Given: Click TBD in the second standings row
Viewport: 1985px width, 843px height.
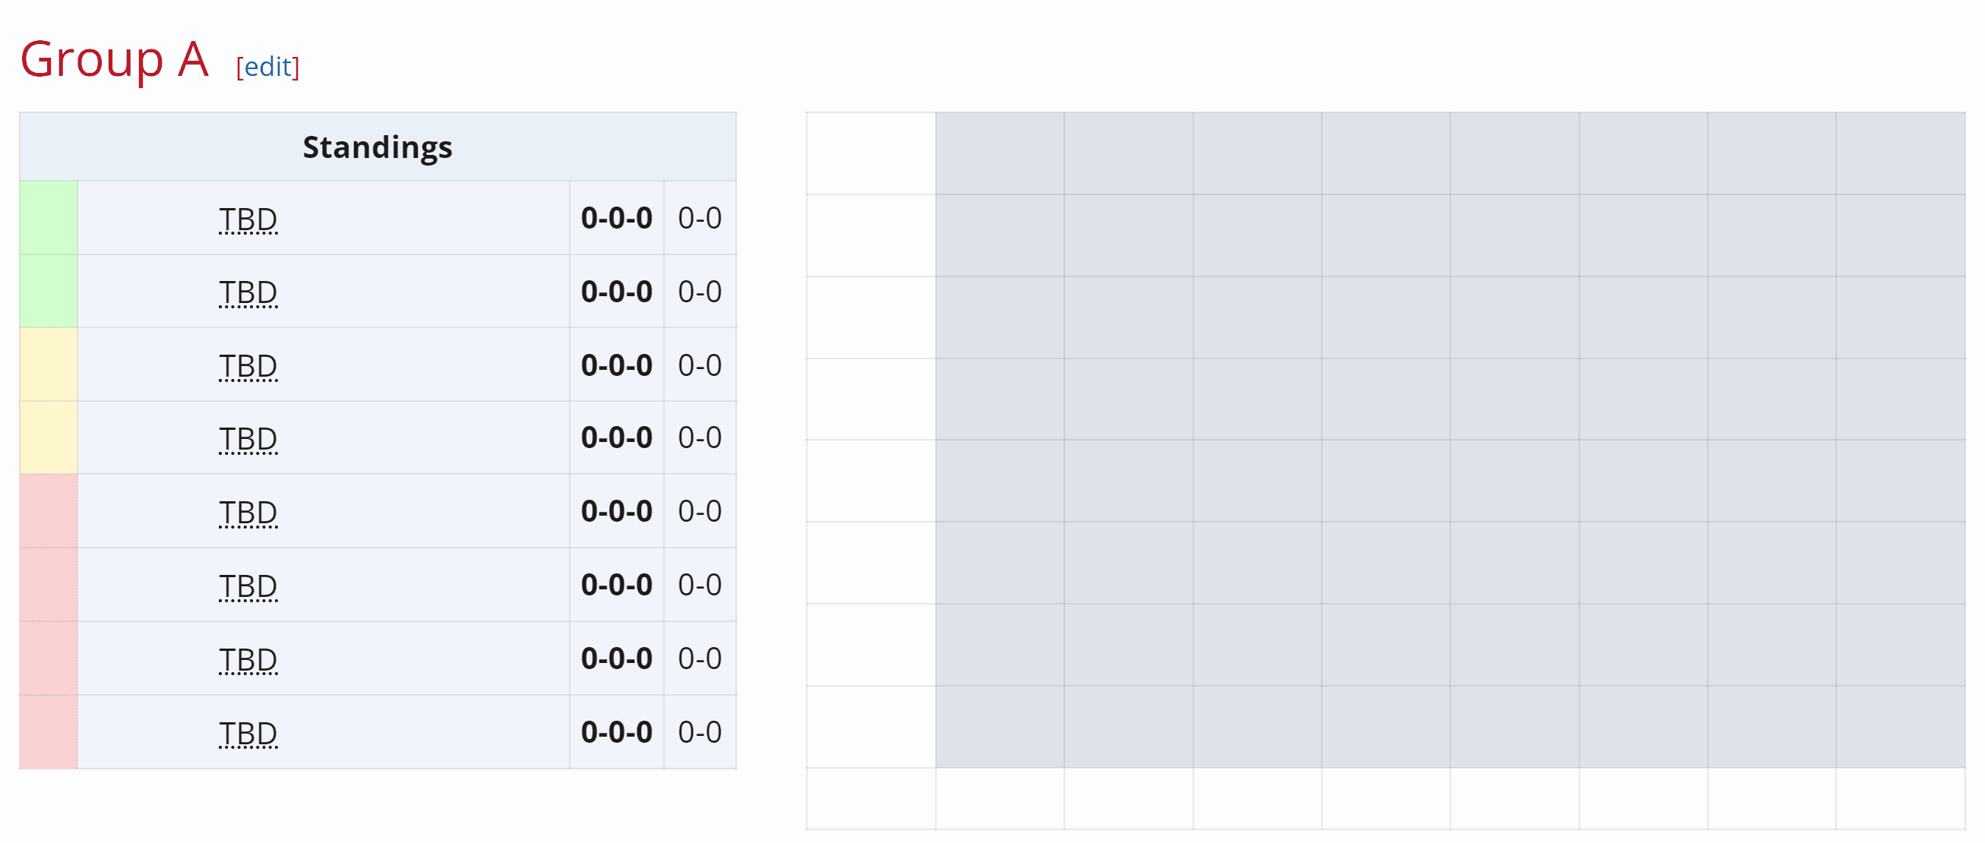Looking at the screenshot, I should [x=248, y=292].
